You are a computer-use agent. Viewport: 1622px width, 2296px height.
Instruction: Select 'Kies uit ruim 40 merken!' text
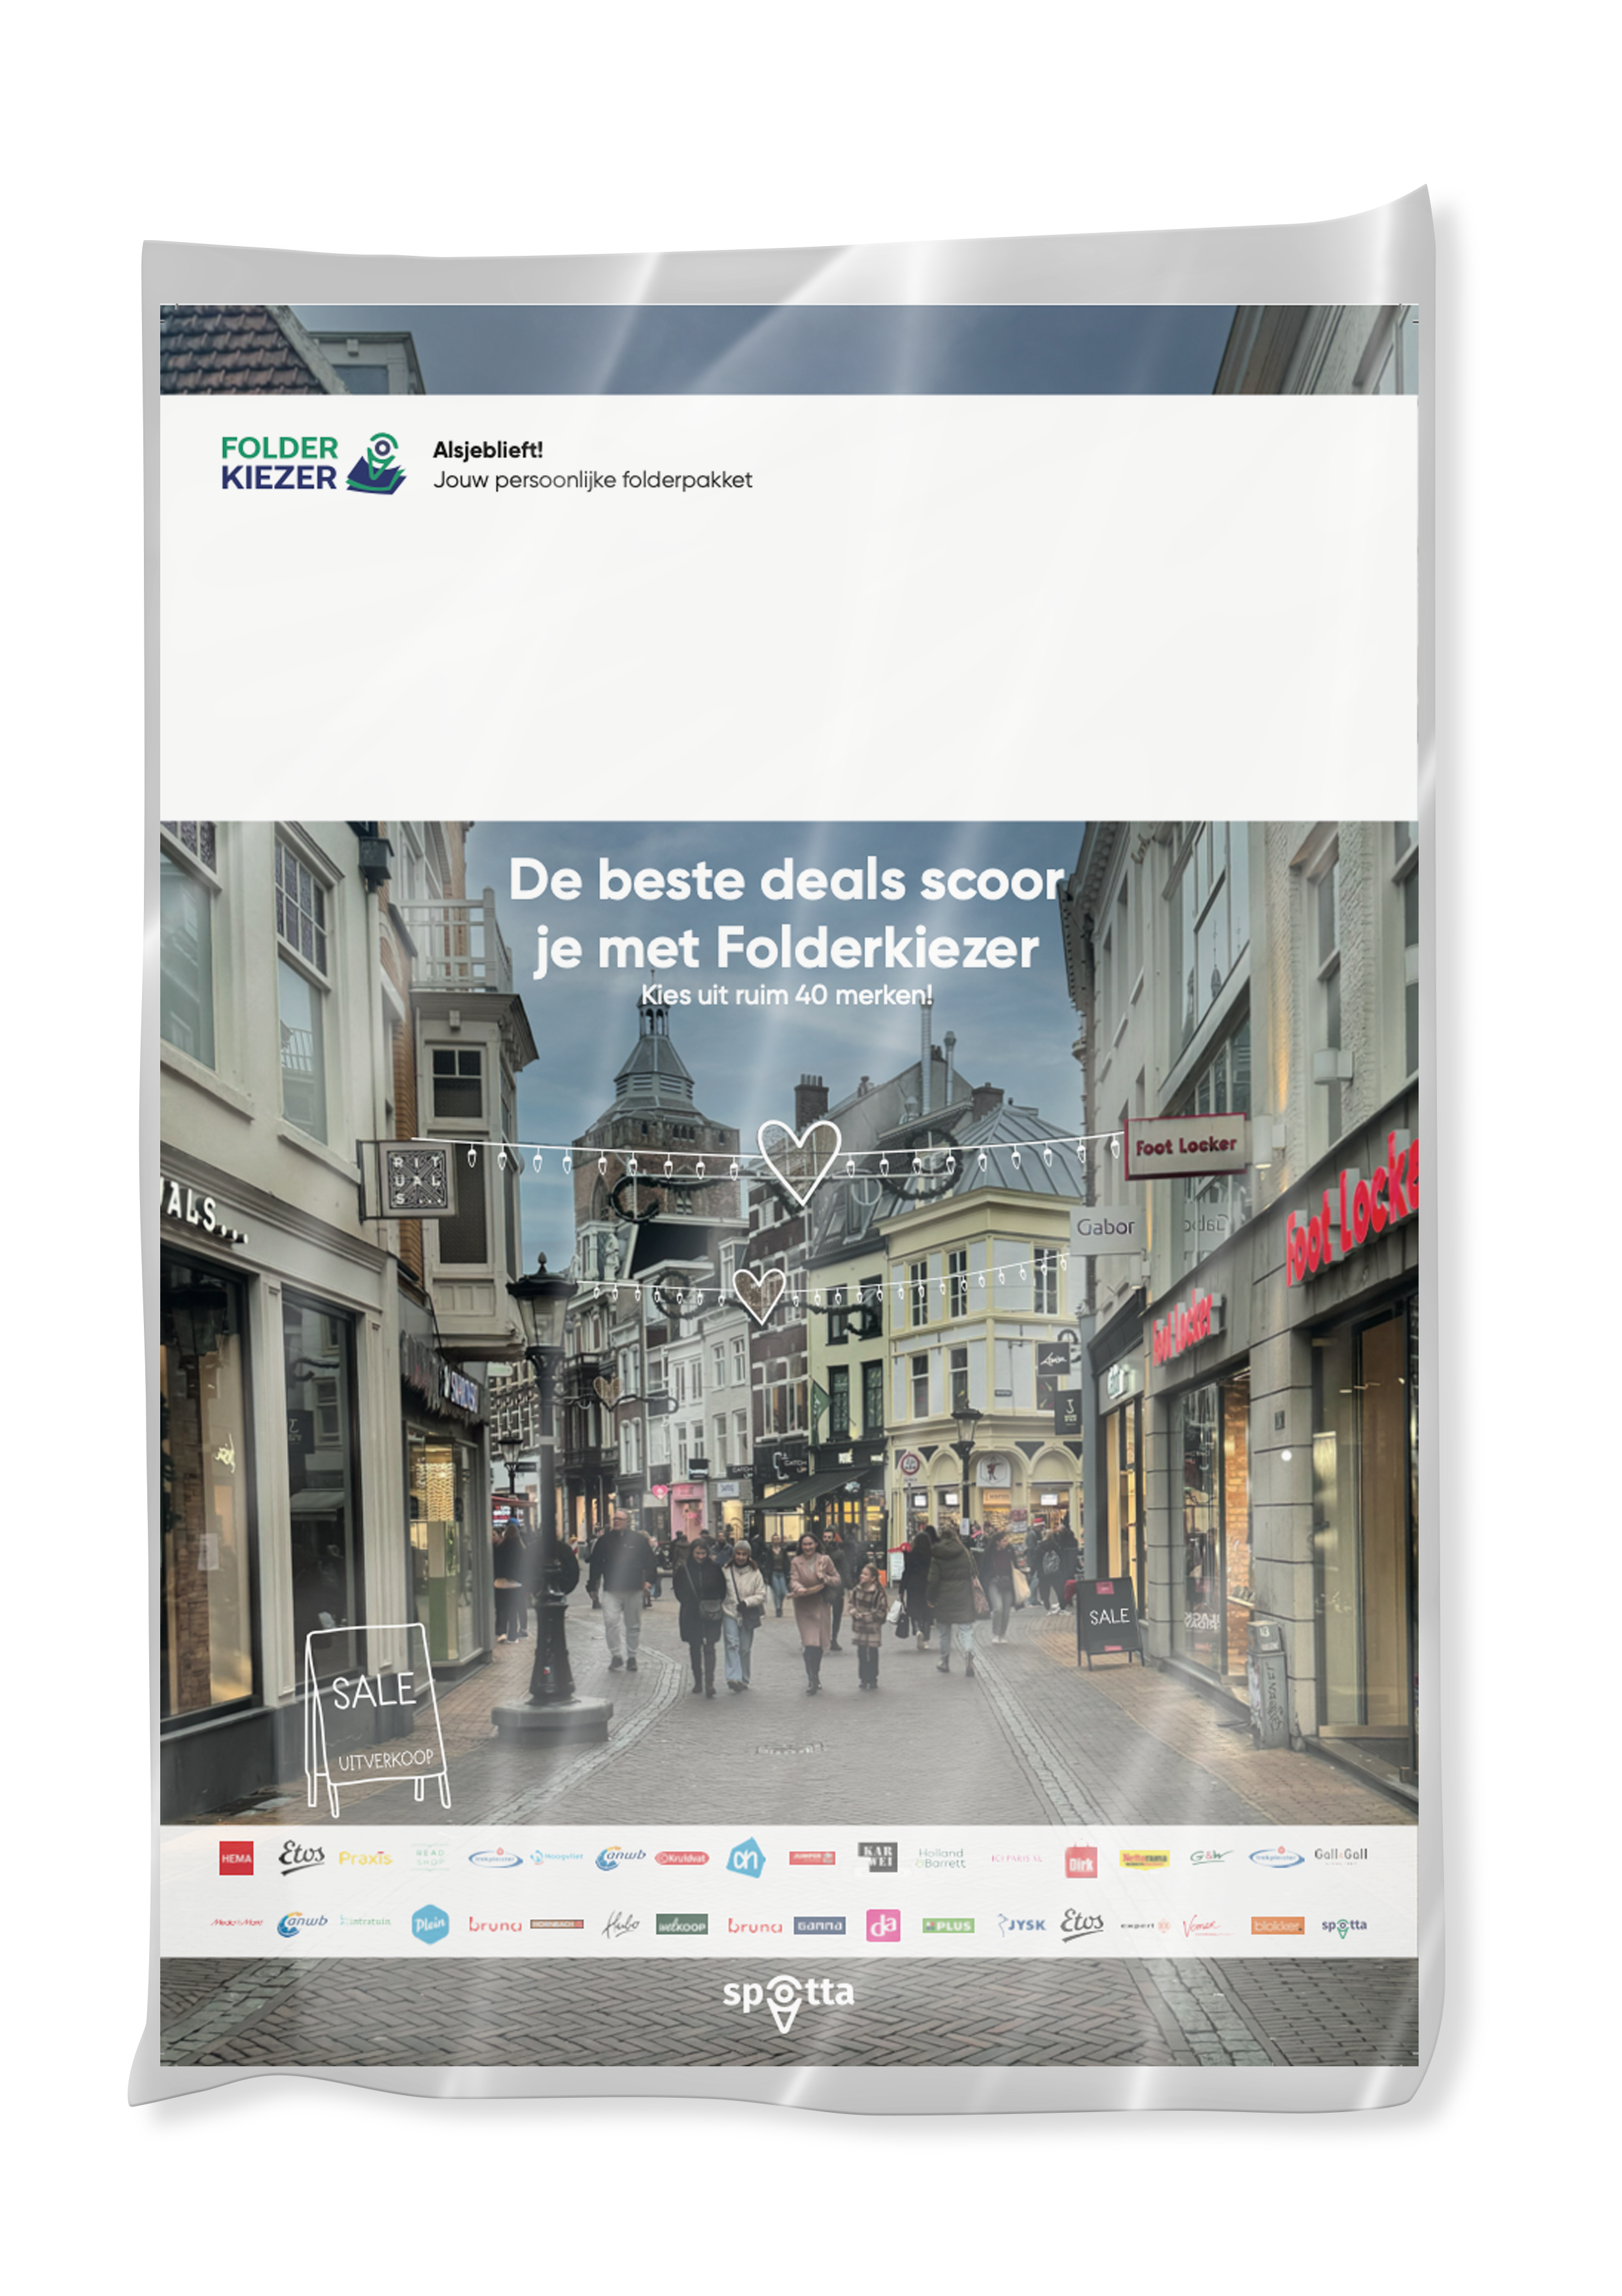coord(787,995)
